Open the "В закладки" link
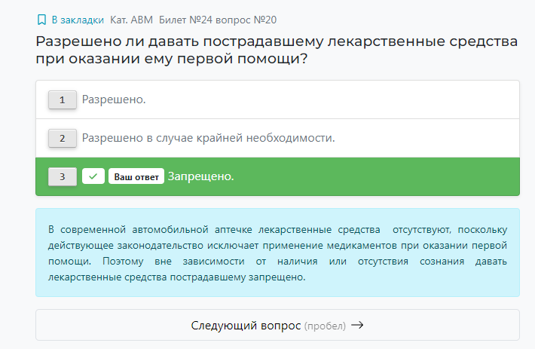 point(77,20)
